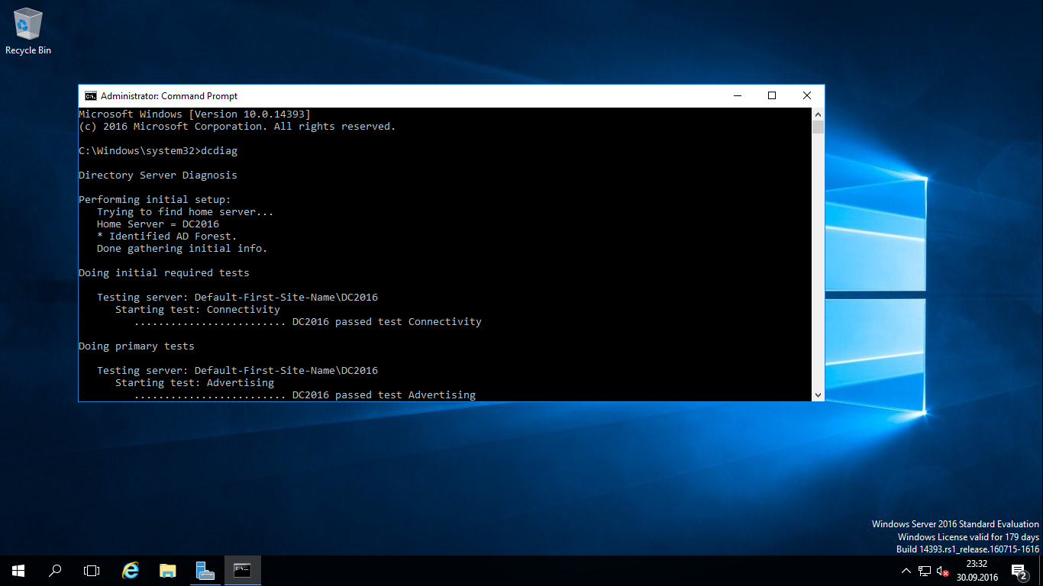The image size is (1043, 586).
Task: Click the 'Doing primary tests' line
Action: point(137,346)
